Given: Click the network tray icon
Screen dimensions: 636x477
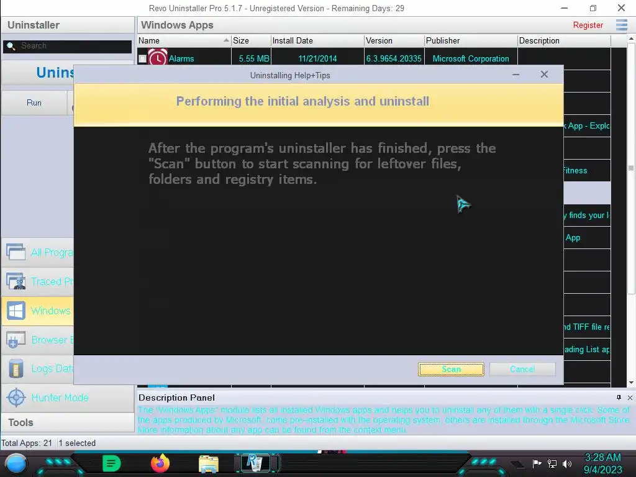Looking at the screenshot, I should point(552,463).
